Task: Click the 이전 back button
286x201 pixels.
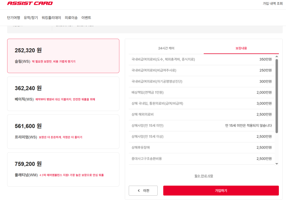Action: click(143, 191)
